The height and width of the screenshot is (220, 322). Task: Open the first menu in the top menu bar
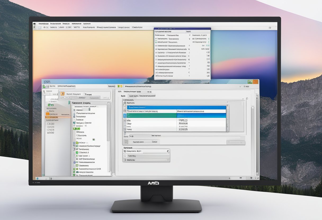pyautogui.click(x=43, y=24)
